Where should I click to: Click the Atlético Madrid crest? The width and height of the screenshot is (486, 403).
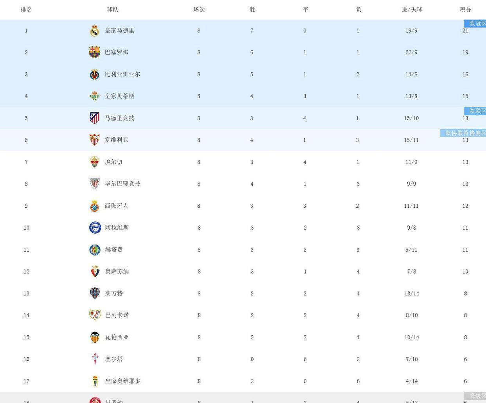pos(94,118)
